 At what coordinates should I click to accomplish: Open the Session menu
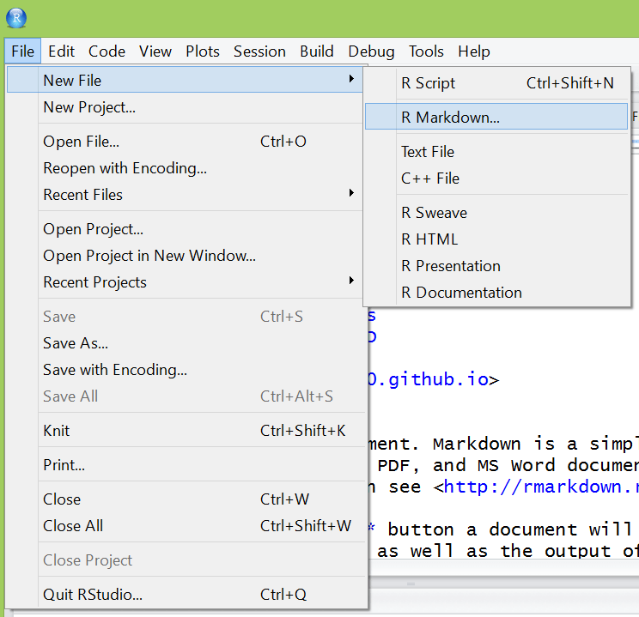click(x=259, y=51)
